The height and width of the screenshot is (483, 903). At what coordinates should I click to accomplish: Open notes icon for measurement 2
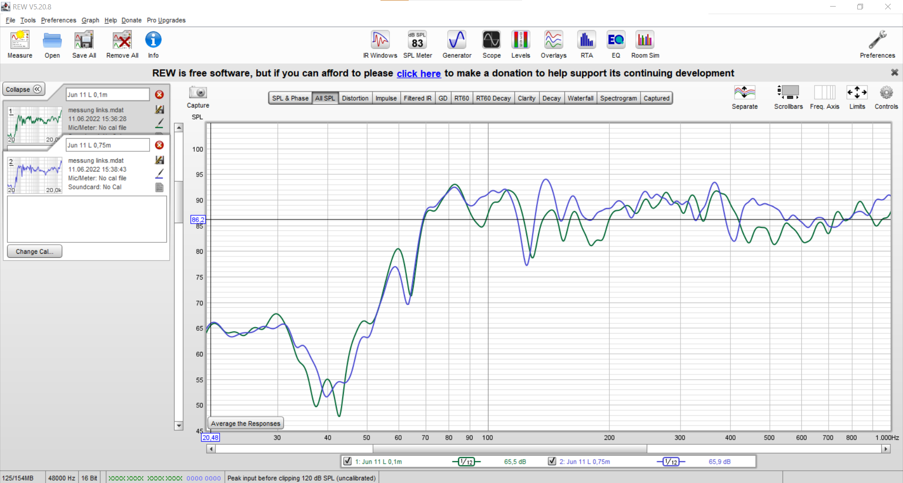point(159,187)
